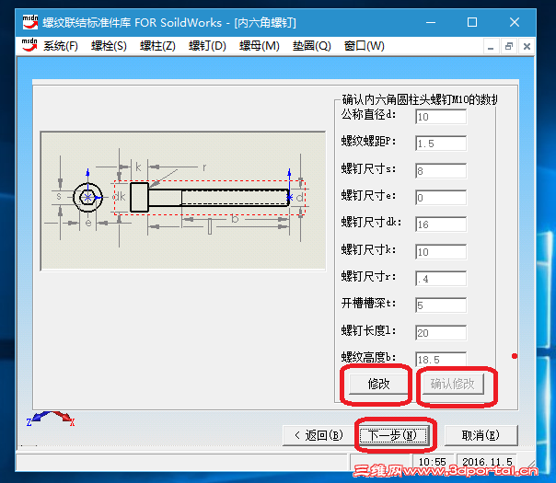The height and width of the screenshot is (483, 556).
Task: Open the 螺钉(D) menu
Action: 207,46
